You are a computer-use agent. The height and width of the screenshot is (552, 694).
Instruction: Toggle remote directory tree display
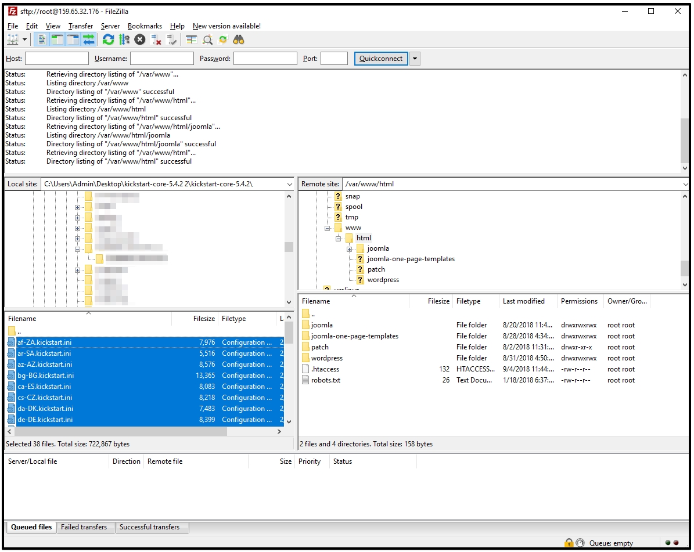pyautogui.click(x=73, y=40)
